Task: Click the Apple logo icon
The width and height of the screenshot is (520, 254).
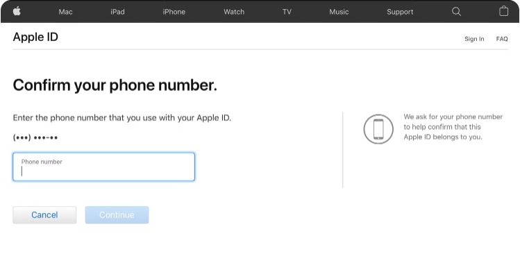Action: click(x=17, y=11)
